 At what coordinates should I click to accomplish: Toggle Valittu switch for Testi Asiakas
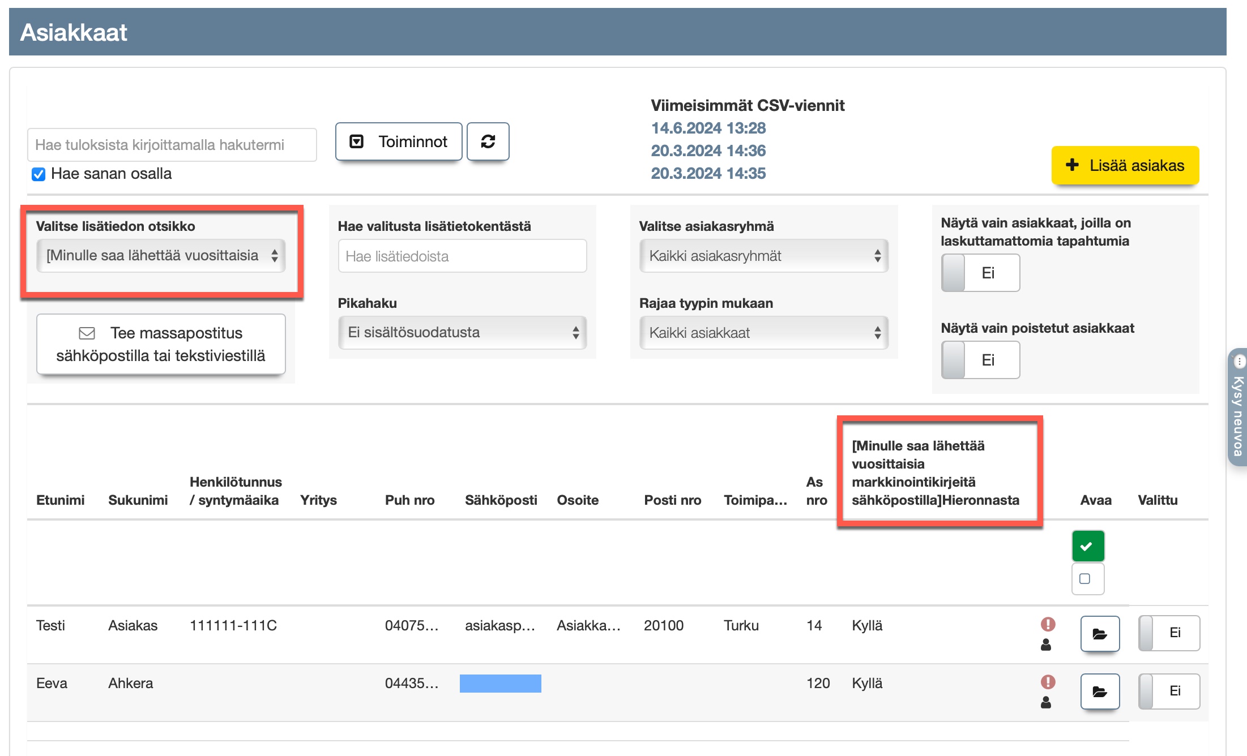pos(1168,633)
